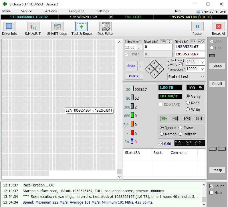Select the Remap radio option

tap(162, 134)
